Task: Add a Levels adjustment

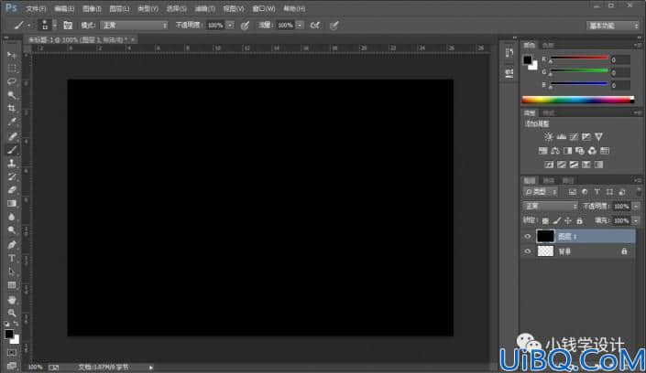Action: click(x=561, y=136)
